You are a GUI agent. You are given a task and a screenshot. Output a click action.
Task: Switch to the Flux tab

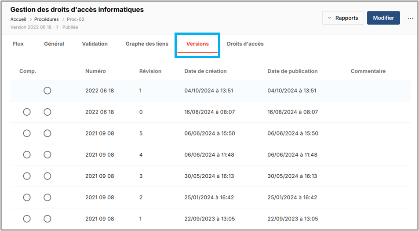[18, 44]
